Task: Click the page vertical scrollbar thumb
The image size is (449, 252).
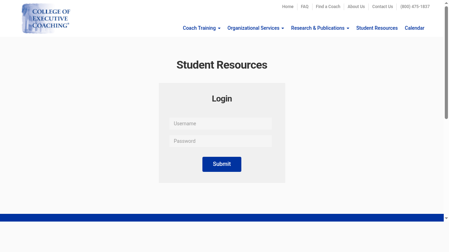Action: tap(446, 63)
